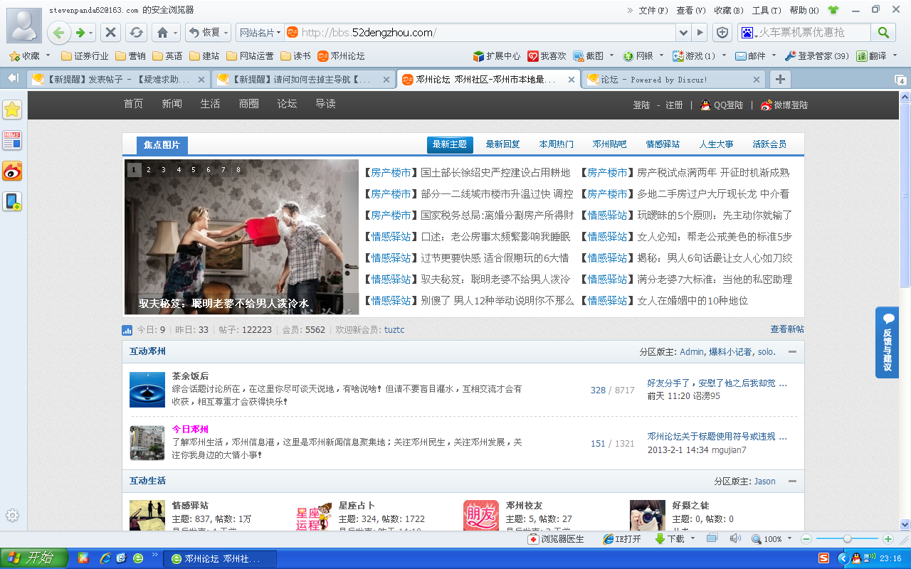The width and height of the screenshot is (911, 569).
Task: Switch to the 本周热门 tab
Action: click(556, 144)
